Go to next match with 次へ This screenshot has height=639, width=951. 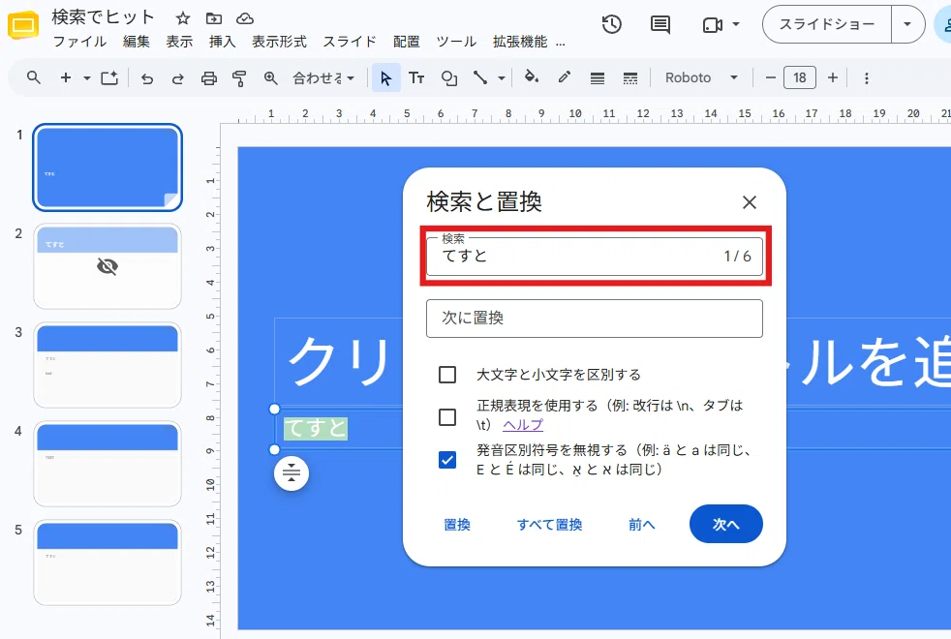pyautogui.click(x=726, y=524)
